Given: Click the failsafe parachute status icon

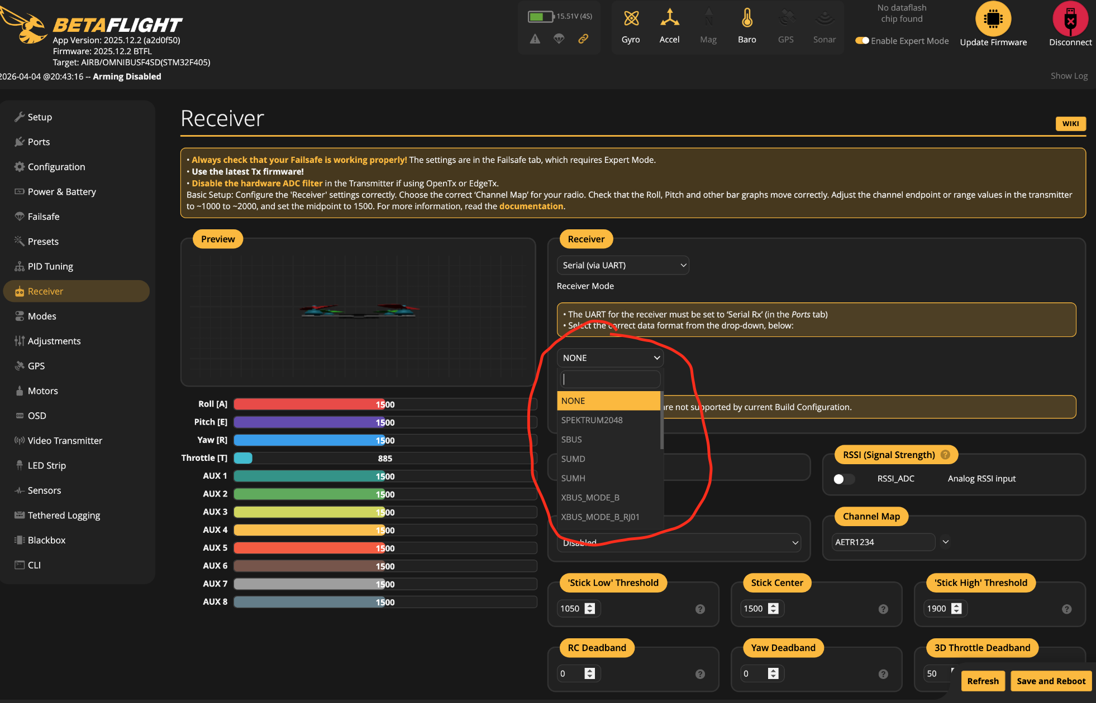Looking at the screenshot, I should click(559, 38).
